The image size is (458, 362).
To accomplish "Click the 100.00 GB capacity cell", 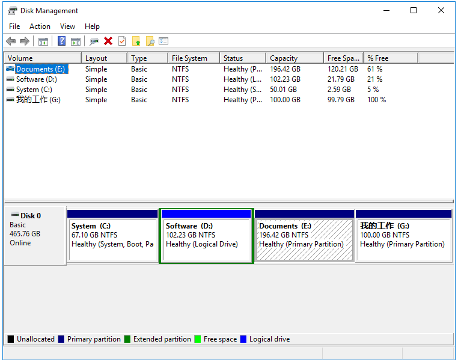I will click(285, 100).
